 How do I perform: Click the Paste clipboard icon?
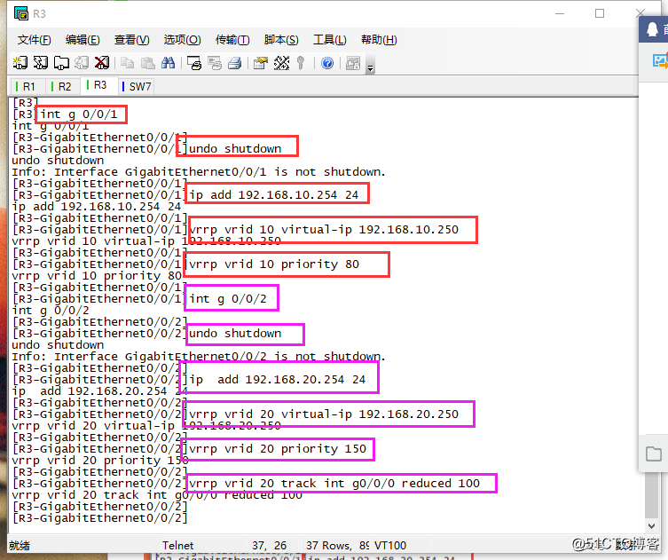(x=147, y=63)
